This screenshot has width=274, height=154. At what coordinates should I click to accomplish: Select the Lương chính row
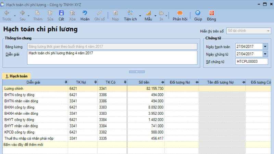point(137,89)
